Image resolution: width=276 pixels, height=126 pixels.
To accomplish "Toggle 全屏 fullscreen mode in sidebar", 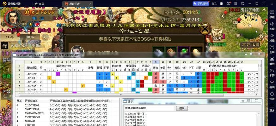I will coord(272,49).
